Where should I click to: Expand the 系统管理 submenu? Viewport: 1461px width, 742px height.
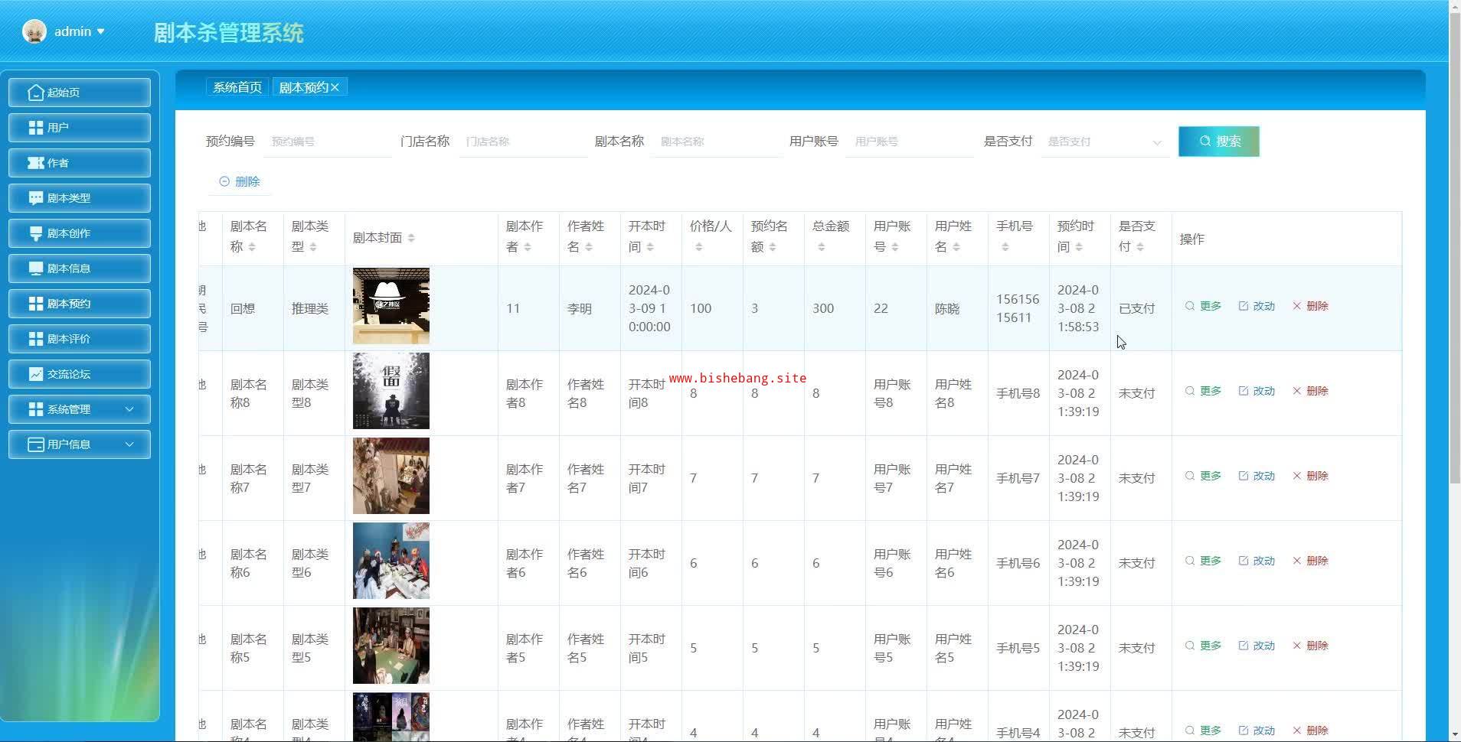tap(80, 409)
